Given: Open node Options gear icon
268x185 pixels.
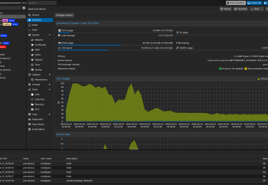Looking at the screenshot, I should click(32, 60).
